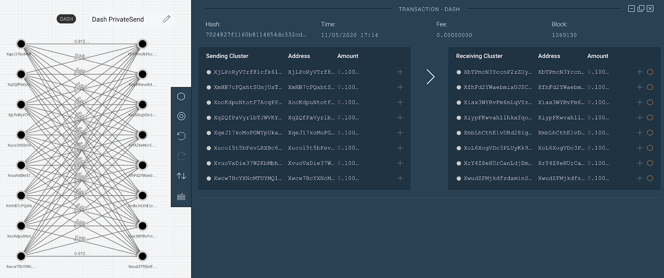Click the orange hexagon beside XwudZFMjkdfz
This screenshot has width=664, height=278.
pos(650,178)
